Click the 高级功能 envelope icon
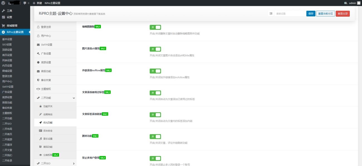Image resolution: width=362 pixels, height=166 pixels. [38, 71]
